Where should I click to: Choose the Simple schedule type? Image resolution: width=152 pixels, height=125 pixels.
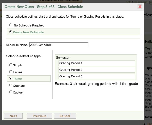pyautogui.click(x=10, y=65)
